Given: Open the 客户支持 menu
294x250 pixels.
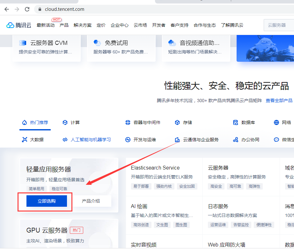Looking at the screenshot, I should (x=180, y=25).
